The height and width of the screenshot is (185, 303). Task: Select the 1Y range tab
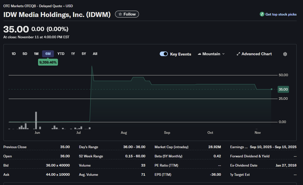point(73,54)
